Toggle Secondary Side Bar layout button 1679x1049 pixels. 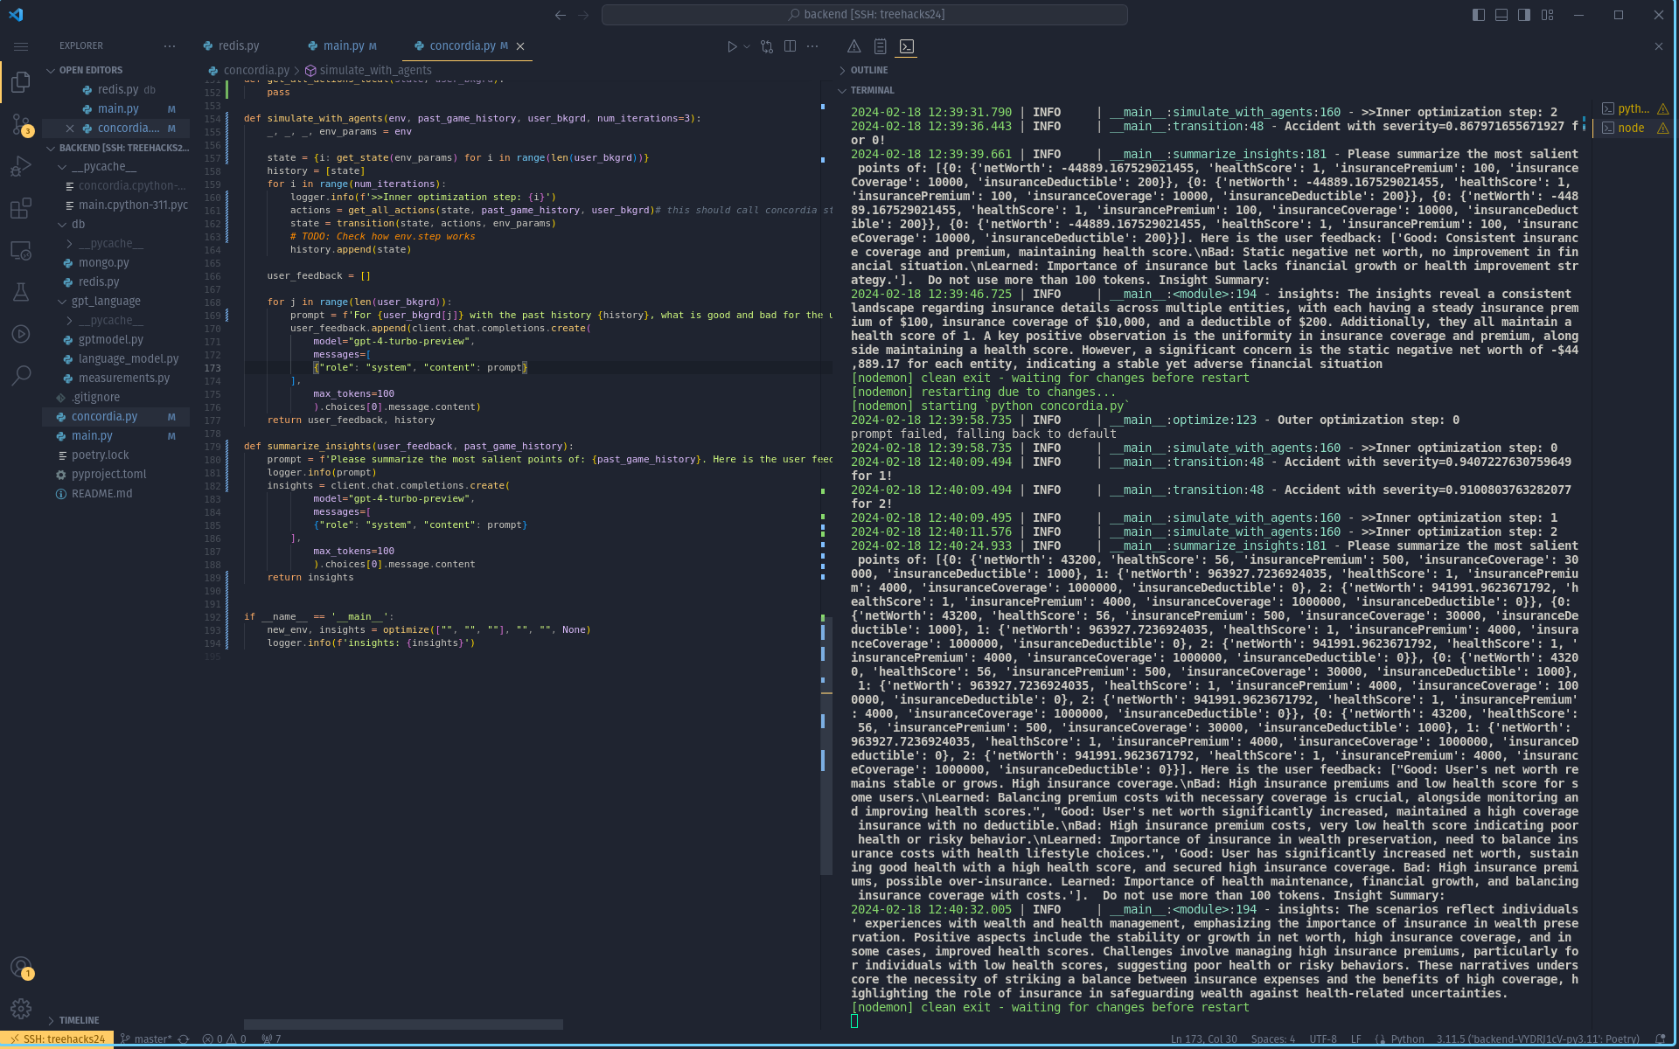pos(1524,15)
